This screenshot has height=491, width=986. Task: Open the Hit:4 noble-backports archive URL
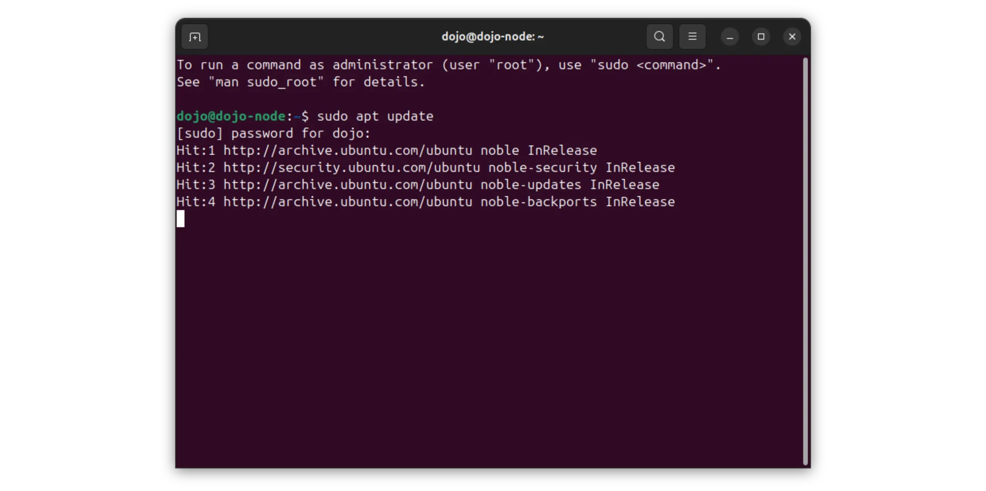click(x=347, y=202)
